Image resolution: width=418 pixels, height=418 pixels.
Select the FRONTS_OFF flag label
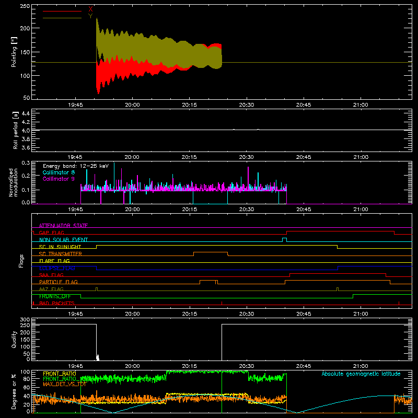(x=55, y=296)
